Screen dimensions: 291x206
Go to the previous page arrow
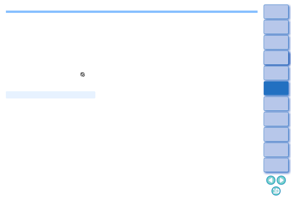click(x=271, y=180)
